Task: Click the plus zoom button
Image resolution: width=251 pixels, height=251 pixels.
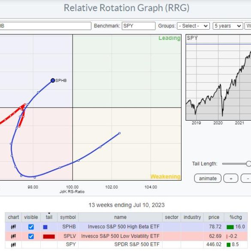Action: pyautogui.click(x=231, y=178)
